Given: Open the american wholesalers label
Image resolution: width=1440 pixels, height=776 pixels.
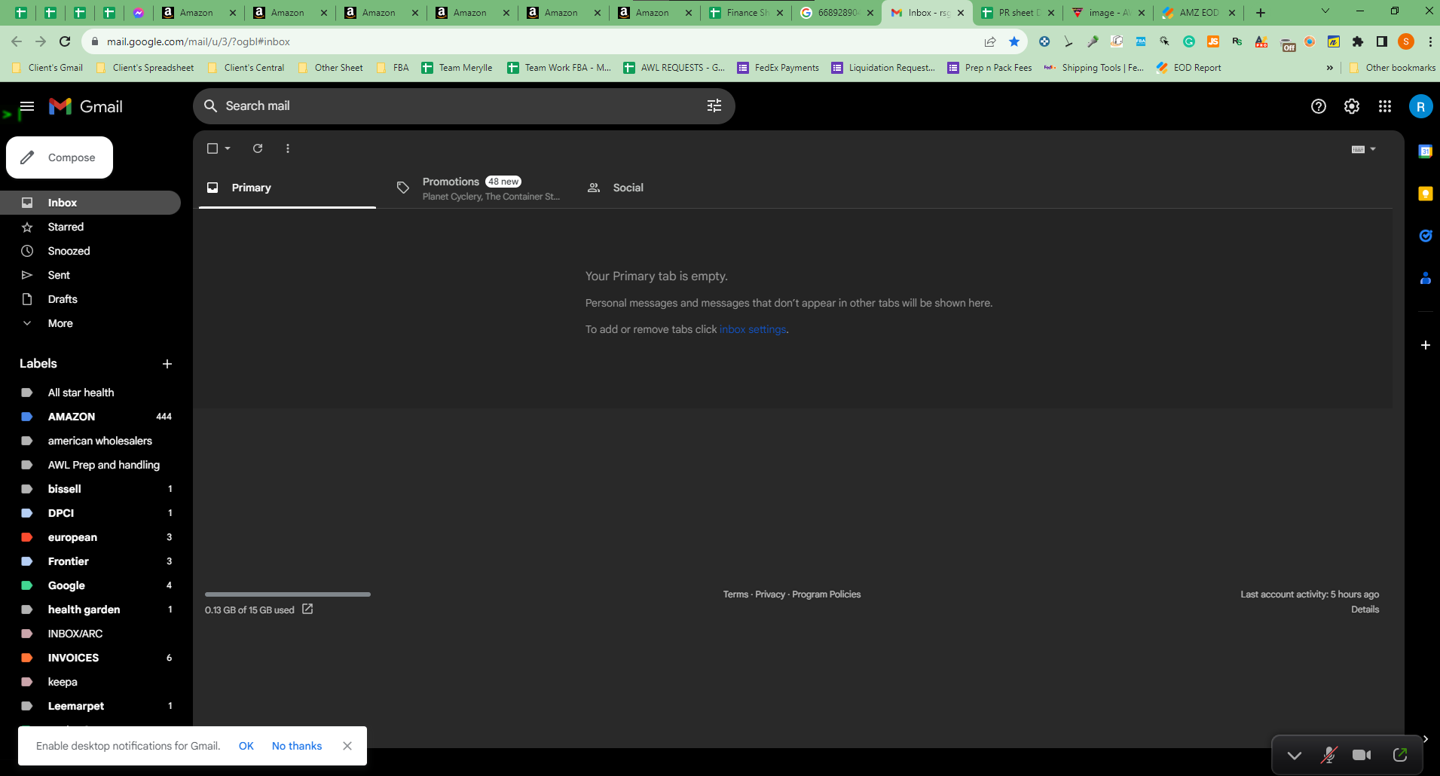Looking at the screenshot, I should coord(90,441).
